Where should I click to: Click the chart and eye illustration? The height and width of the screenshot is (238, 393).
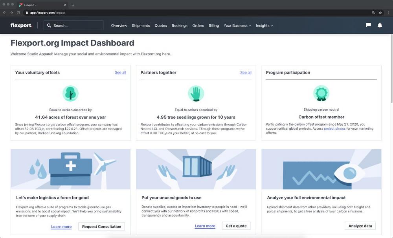pyautogui.click(x=321, y=169)
